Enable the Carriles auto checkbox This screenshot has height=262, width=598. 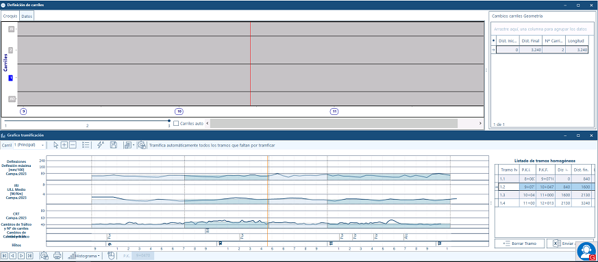pos(176,123)
